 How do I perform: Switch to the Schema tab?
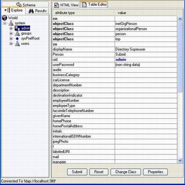tap(26, 5)
